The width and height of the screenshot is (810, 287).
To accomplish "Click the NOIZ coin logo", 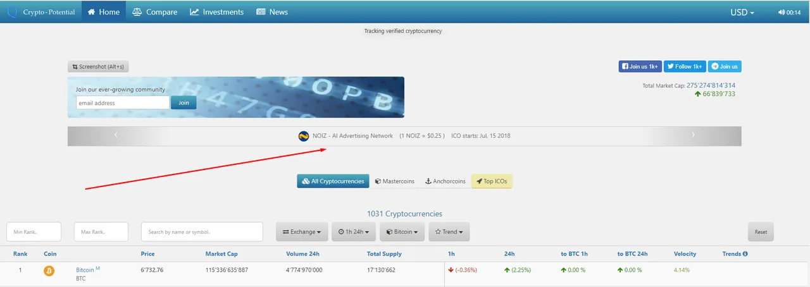I will pyautogui.click(x=304, y=135).
